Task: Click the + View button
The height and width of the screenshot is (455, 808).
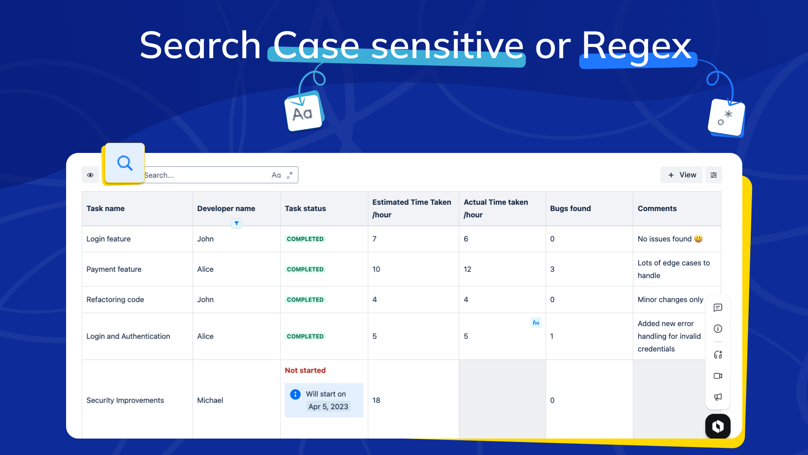Action: tap(682, 175)
